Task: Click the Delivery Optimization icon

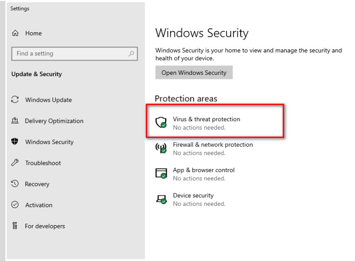Action: [15, 121]
